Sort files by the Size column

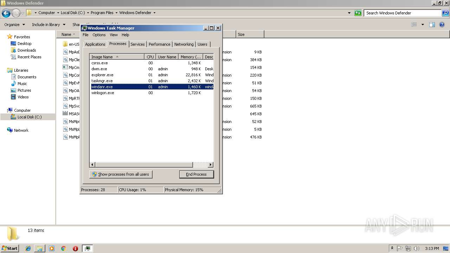[x=250, y=34]
